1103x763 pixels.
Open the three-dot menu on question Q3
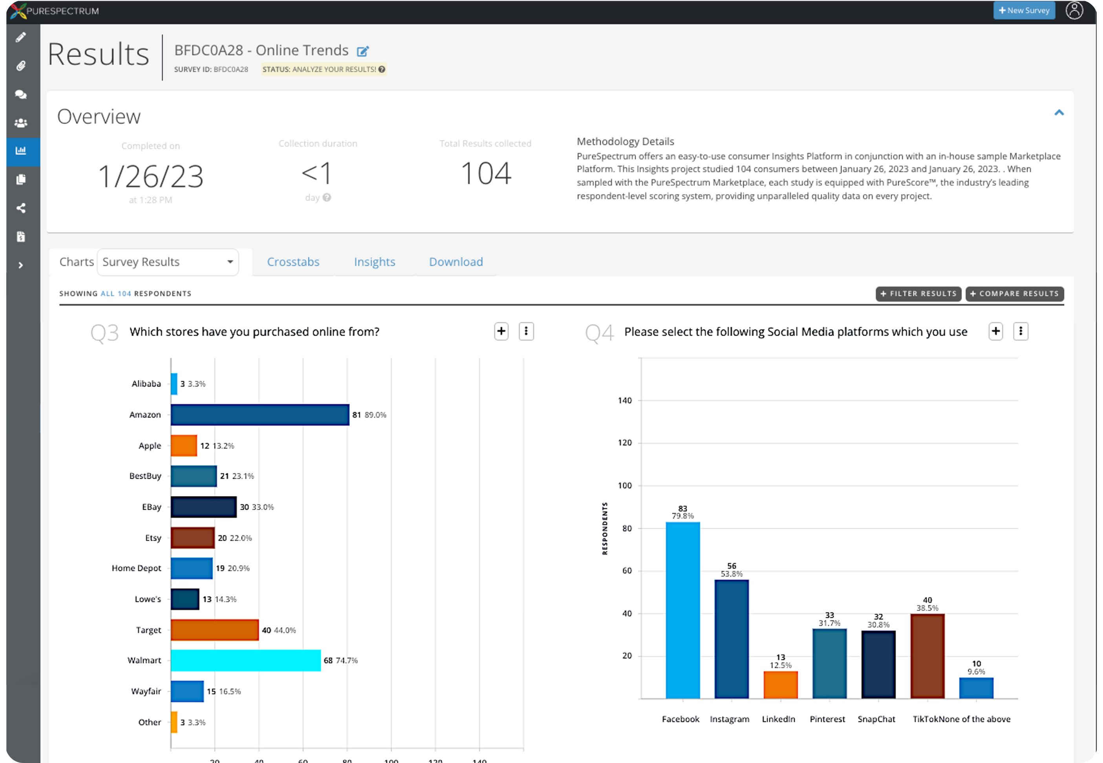526,331
